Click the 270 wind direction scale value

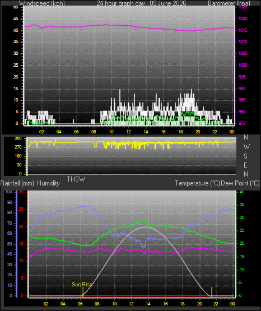coord(18,147)
